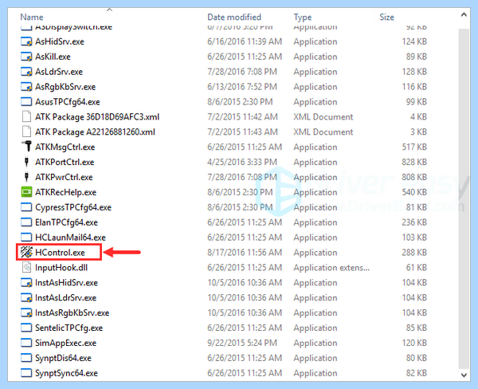478x389 pixels.
Task: Select the file name AsusTPCfg64.exe
Action: click(68, 102)
